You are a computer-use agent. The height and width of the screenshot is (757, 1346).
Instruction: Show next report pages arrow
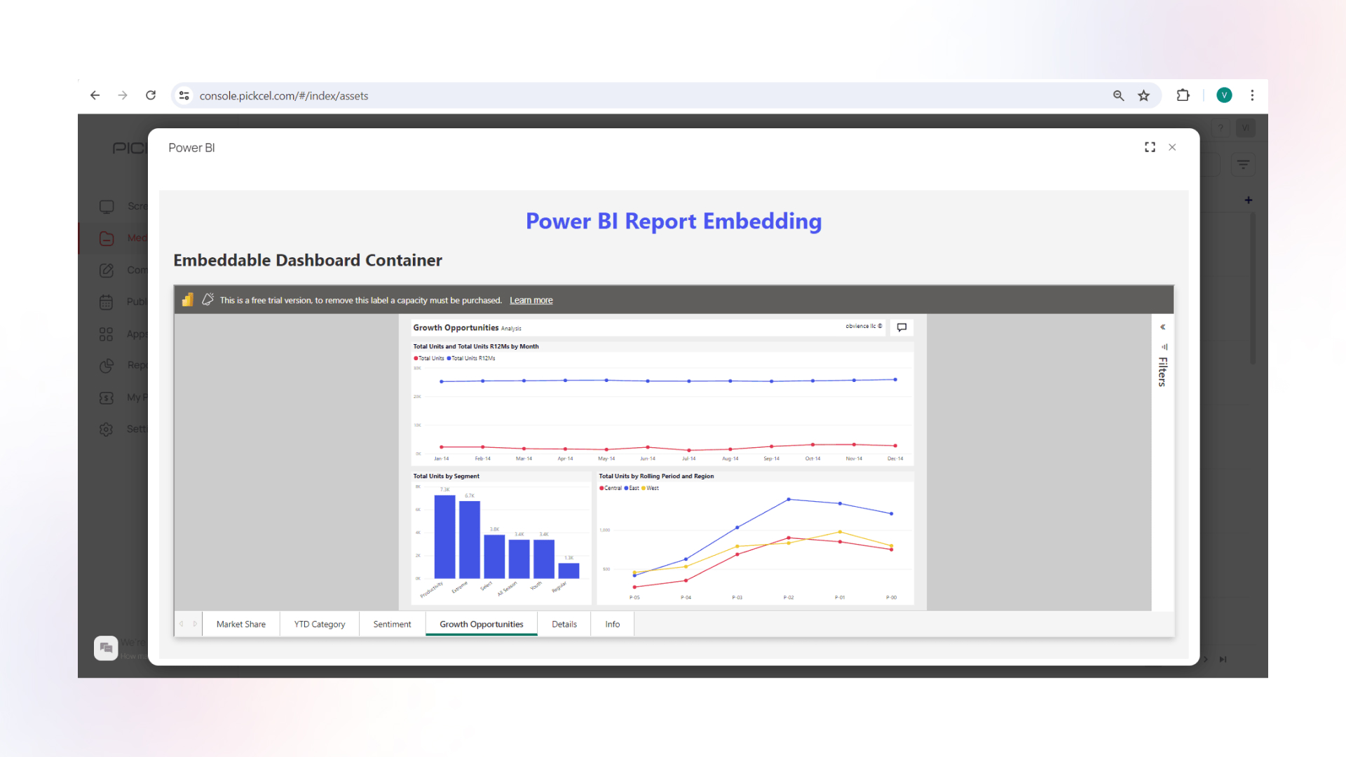click(195, 624)
